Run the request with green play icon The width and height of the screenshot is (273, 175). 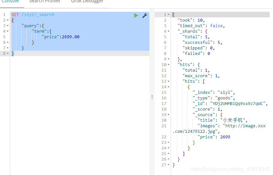(x=136, y=15)
